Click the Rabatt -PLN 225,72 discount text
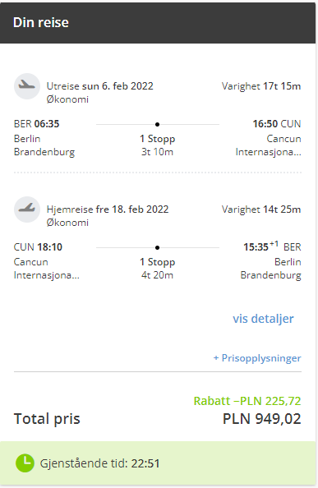The height and width of the screenshot is (488, 318). coord(247,401)
